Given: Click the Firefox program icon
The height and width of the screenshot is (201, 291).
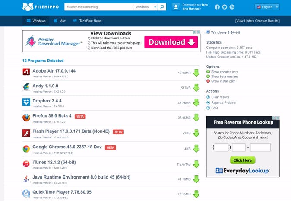Looking at the screenshot, I should click(26, 118).
